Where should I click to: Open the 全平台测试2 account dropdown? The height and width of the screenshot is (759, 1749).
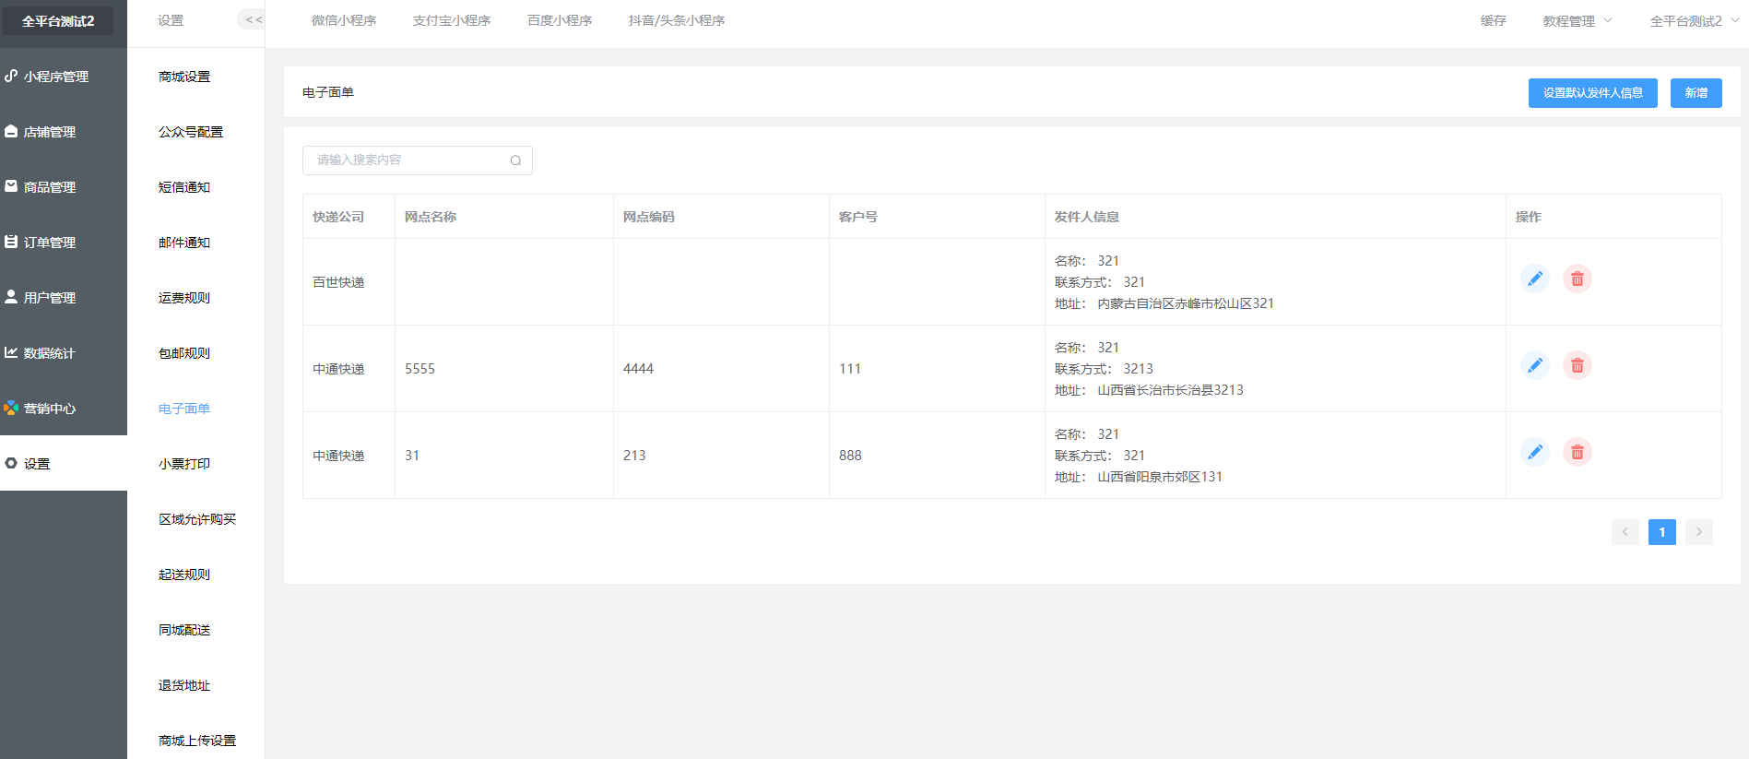[1693, 20]
